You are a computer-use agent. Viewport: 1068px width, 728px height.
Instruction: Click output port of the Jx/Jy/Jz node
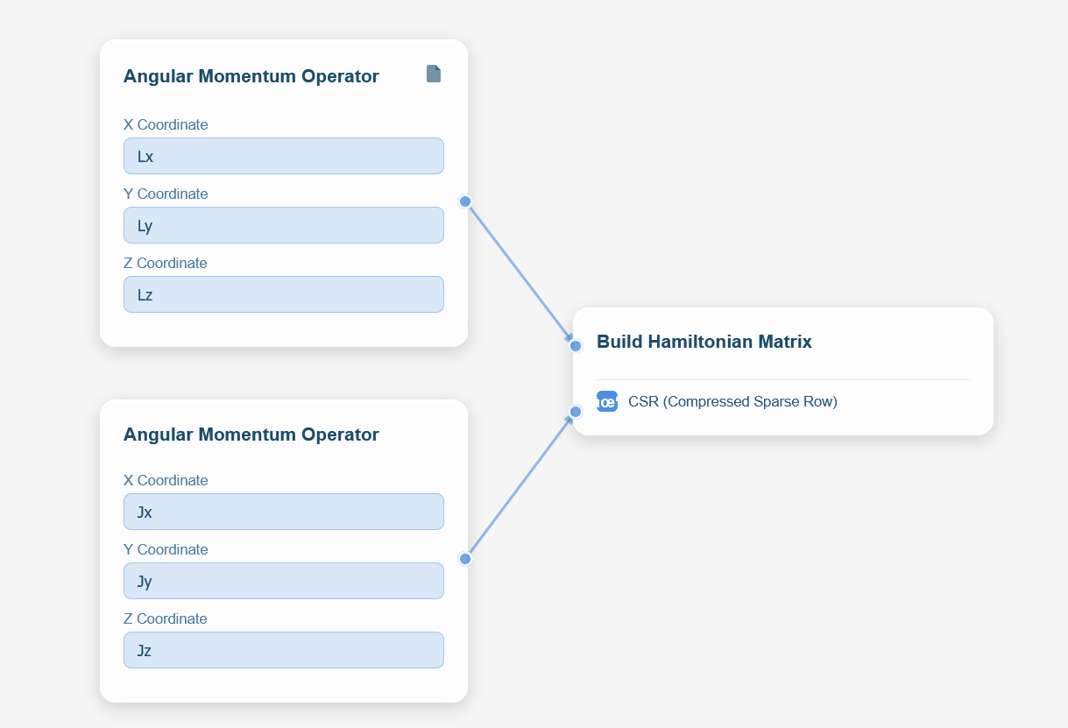click(465, 559)
